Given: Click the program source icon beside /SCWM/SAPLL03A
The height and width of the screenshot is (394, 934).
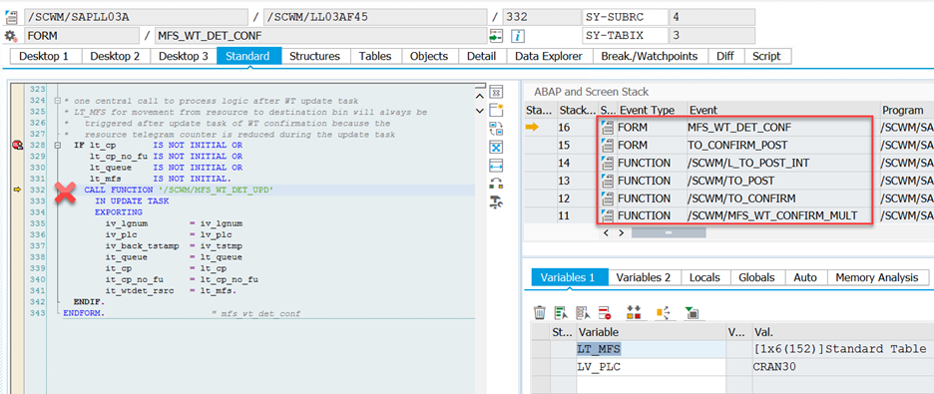Looking at the screenshot, I should 11,17.
